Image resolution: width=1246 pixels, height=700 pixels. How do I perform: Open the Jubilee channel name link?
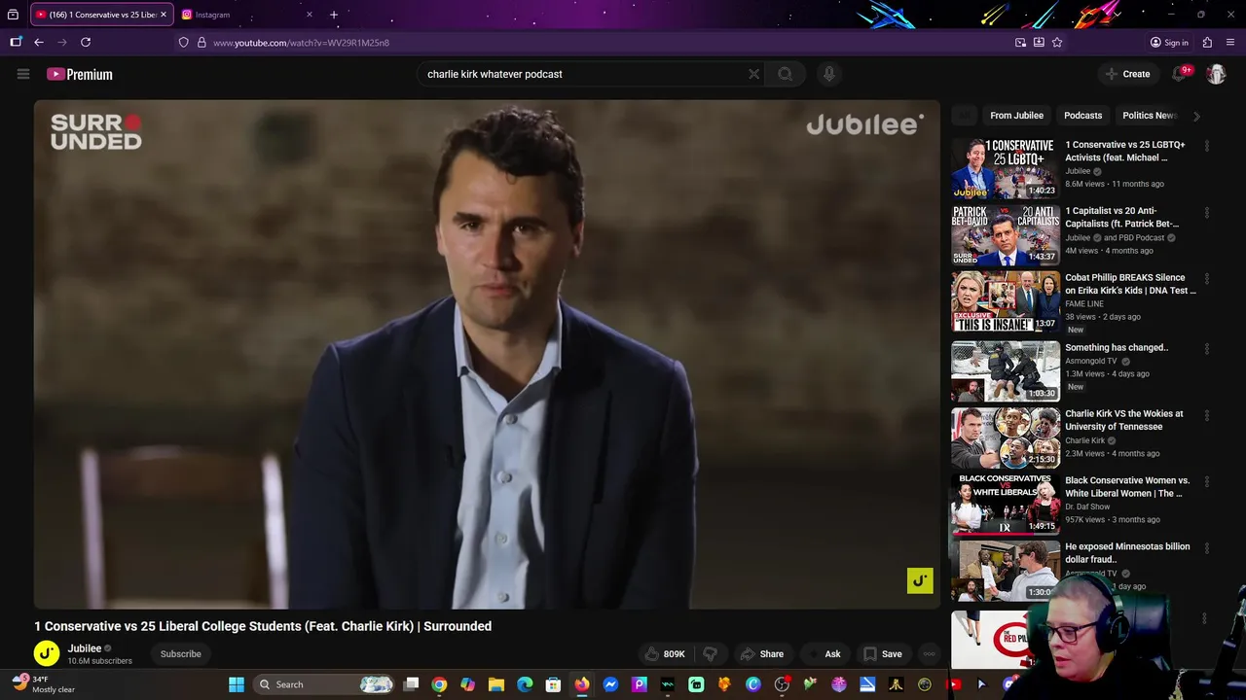[x=85, y=648]
